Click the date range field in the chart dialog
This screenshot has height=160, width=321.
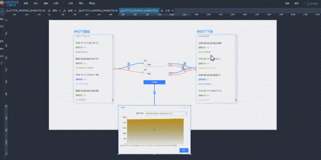pos(166,113)
